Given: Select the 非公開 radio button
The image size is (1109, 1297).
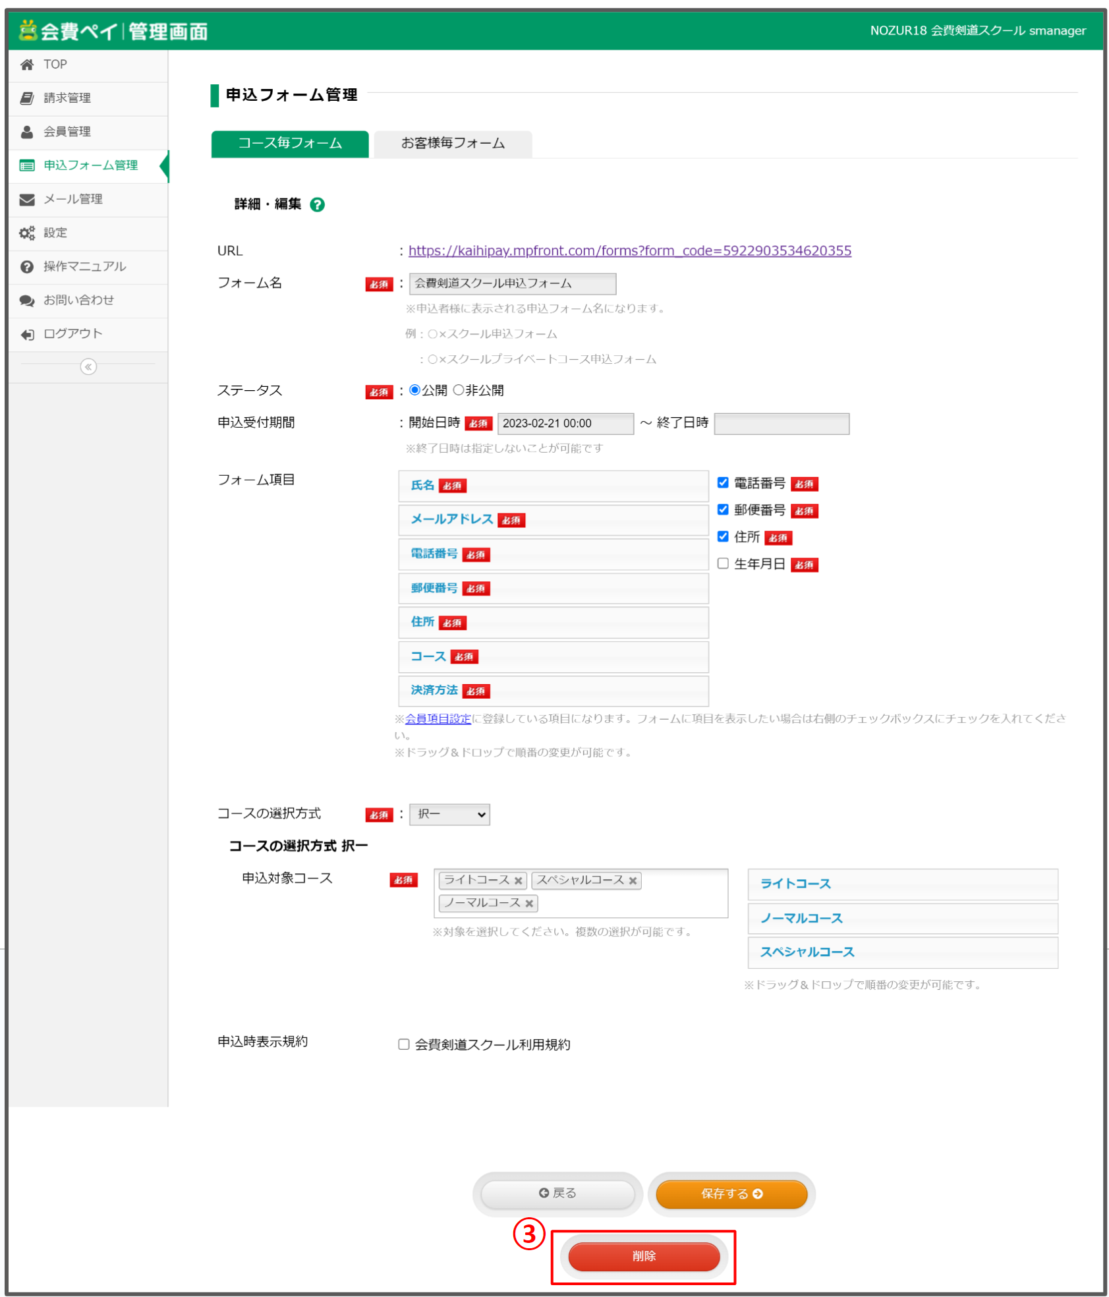Looking at the screenshot, I should click(459, 390).
